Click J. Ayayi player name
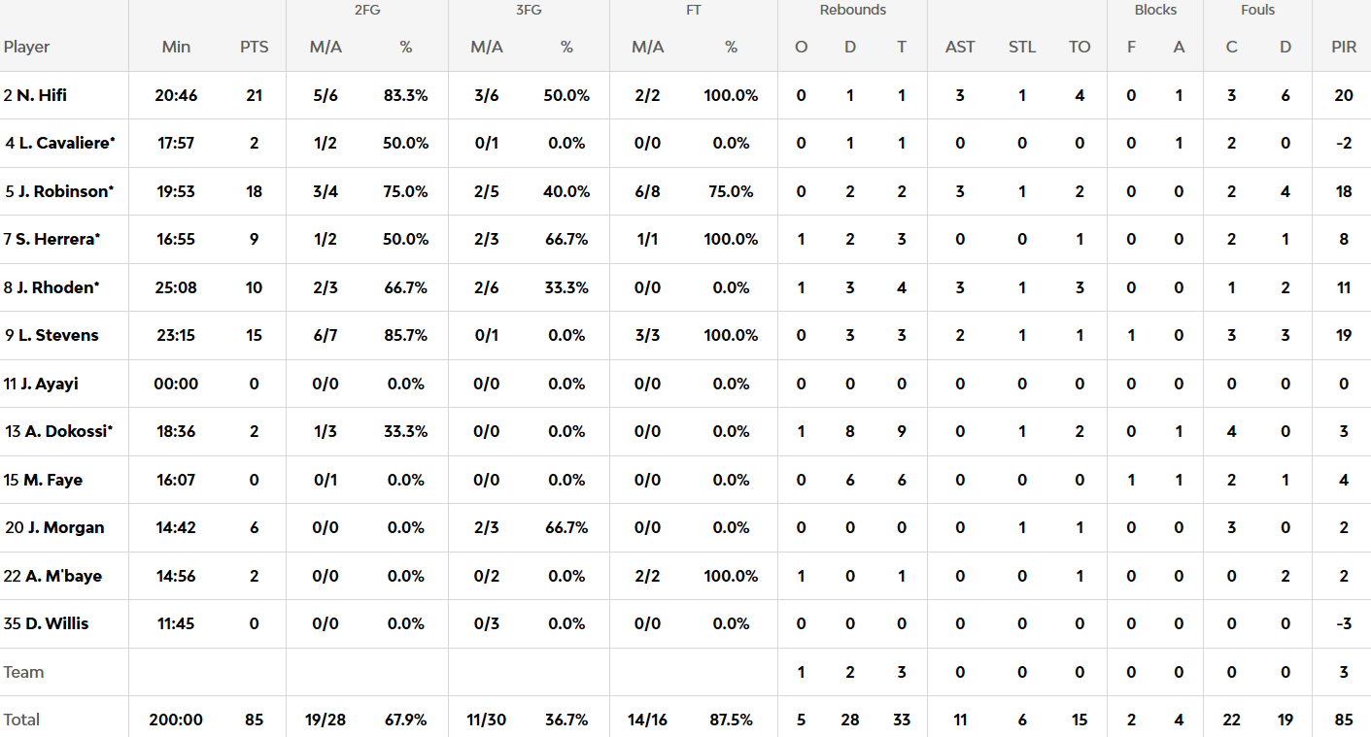 point(50,384)
